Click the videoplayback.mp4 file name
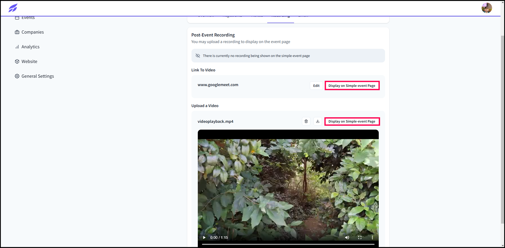505x248 pixels. point(215,122)
